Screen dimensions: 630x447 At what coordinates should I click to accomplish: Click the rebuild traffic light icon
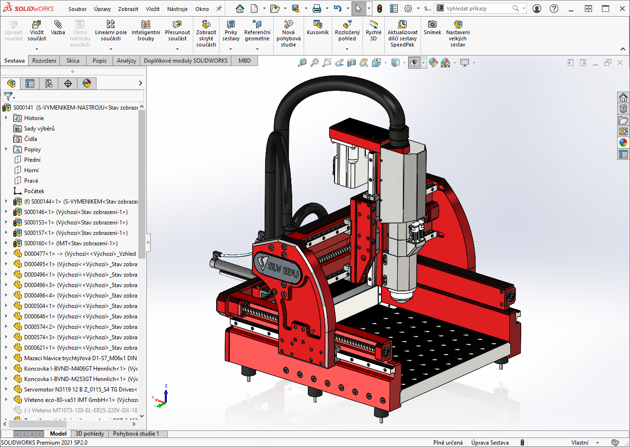pos(380,9)
